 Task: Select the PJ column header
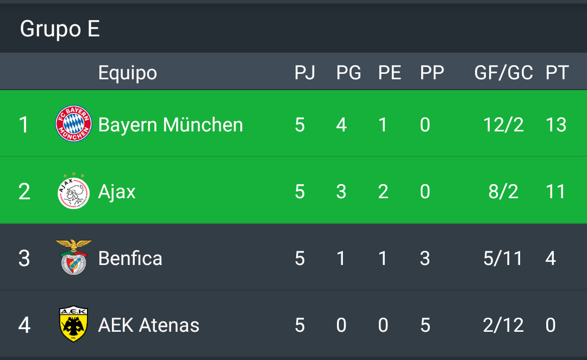coord(304,73)
